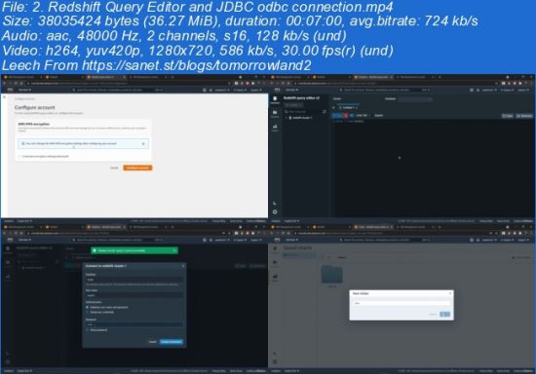
Task: Toggle the Limit 100 switch
Action: (x=352, y=116)
